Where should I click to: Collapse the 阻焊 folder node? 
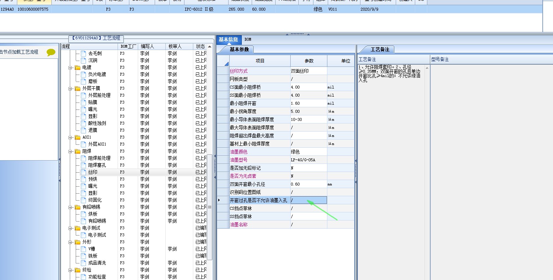pos(70,151)
